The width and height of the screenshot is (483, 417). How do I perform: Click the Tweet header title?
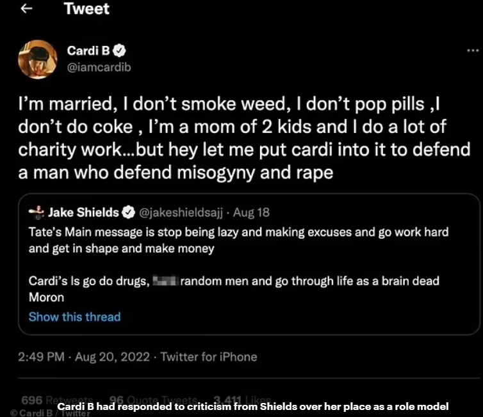pos(86,10)
